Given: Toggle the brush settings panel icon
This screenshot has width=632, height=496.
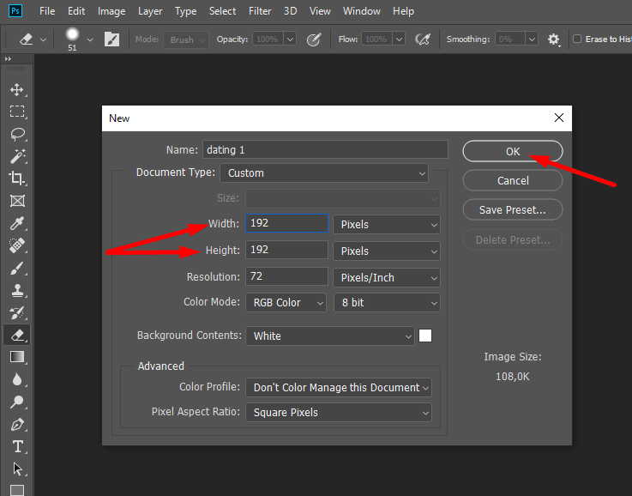Looking at the screenshot, I should pos(112,39).
